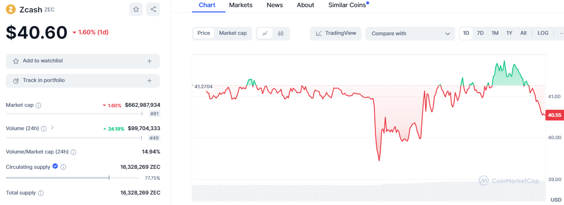This screenshot has height=205, width=564.
Task: Select the 7D time range
Action: coord(480,33)
